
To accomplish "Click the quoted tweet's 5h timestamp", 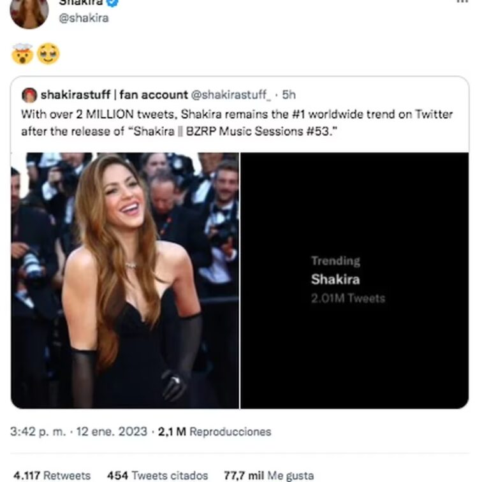I will (x=289, y=96).
